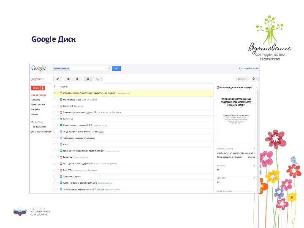Collapse details pane with header arrow
Screen dimensions: 304x228
pyautogui.click(x=257, y=88)
